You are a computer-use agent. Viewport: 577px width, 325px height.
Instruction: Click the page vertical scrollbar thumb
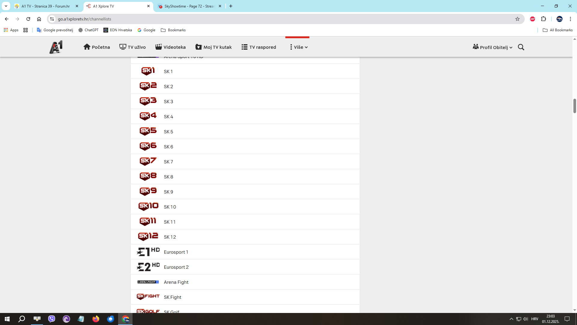click(575, 106)
